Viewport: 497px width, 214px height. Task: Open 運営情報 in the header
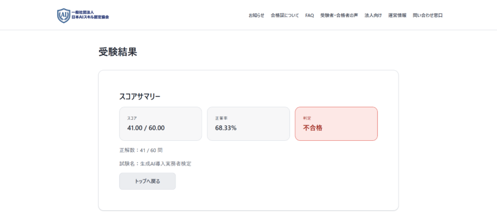[398, 16]
